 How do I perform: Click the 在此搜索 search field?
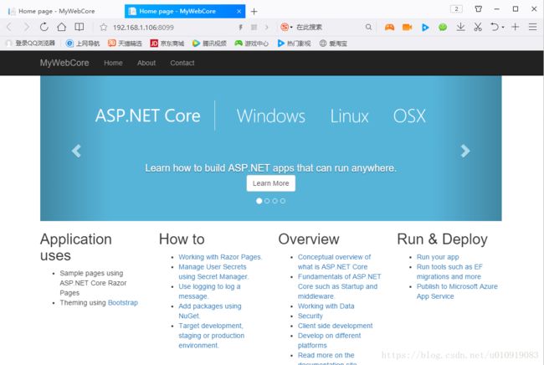(309, 27)
